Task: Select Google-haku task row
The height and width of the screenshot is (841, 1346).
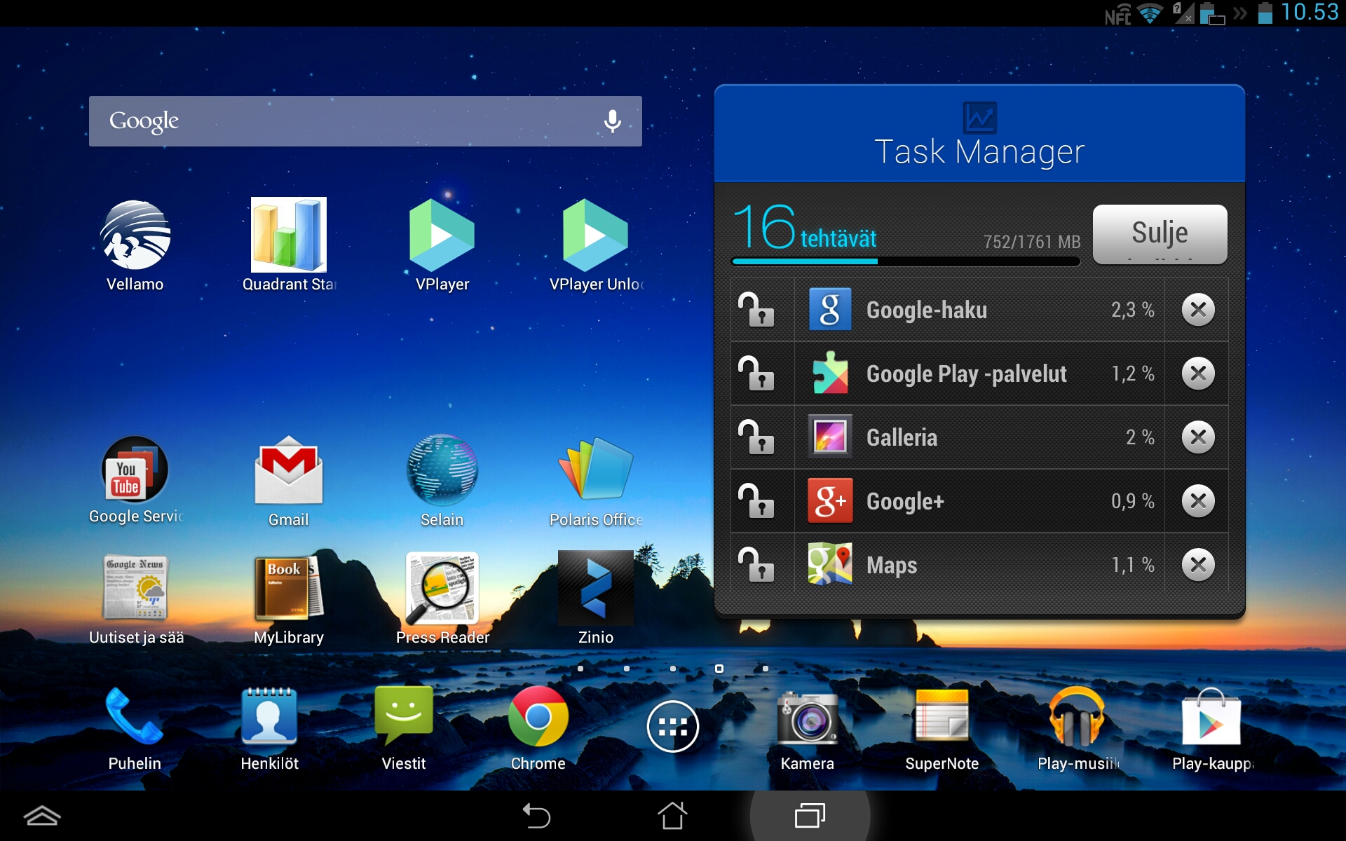Action: (979, 310)
